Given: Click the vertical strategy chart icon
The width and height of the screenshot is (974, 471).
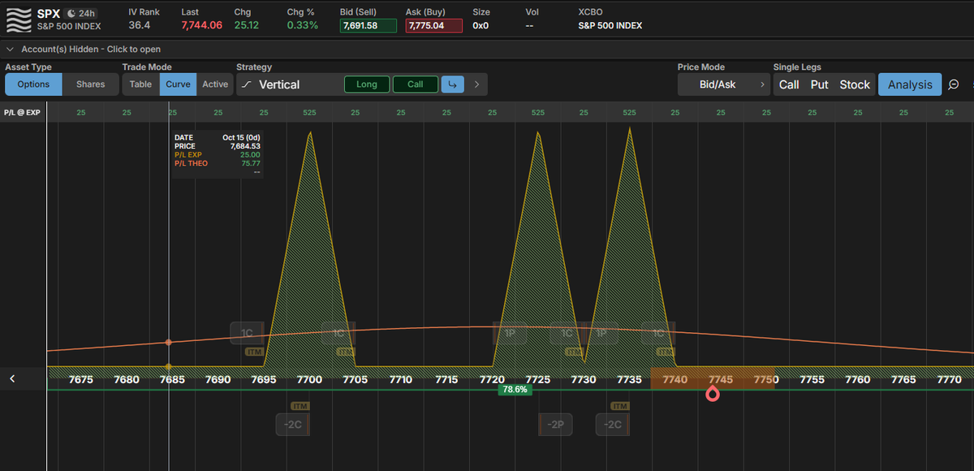Looking at the screenshot, I should click(x=247, y=84).
